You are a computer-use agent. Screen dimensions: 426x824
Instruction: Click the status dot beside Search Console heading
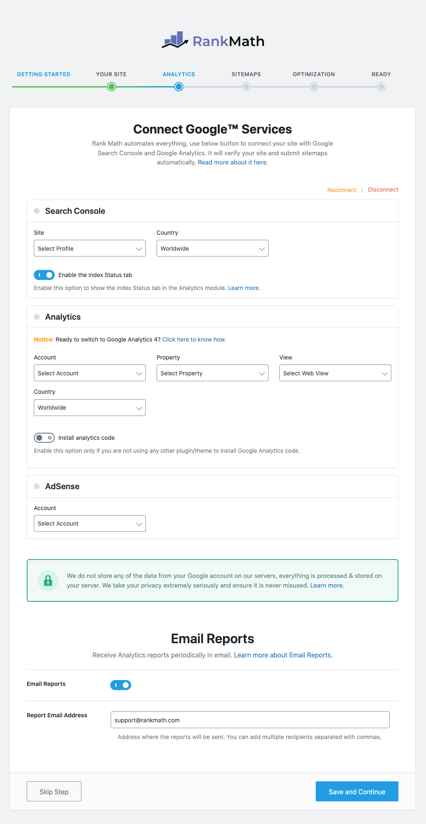[37, 211]
